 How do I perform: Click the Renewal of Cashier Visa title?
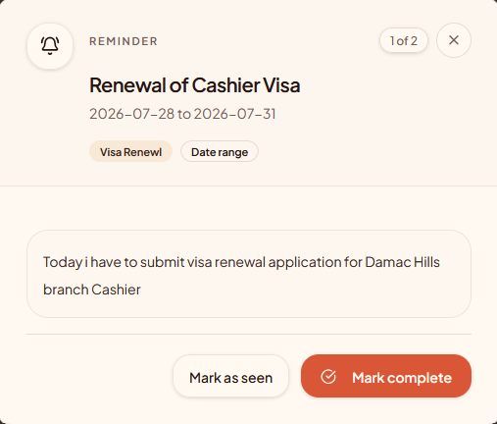(195, 85)
